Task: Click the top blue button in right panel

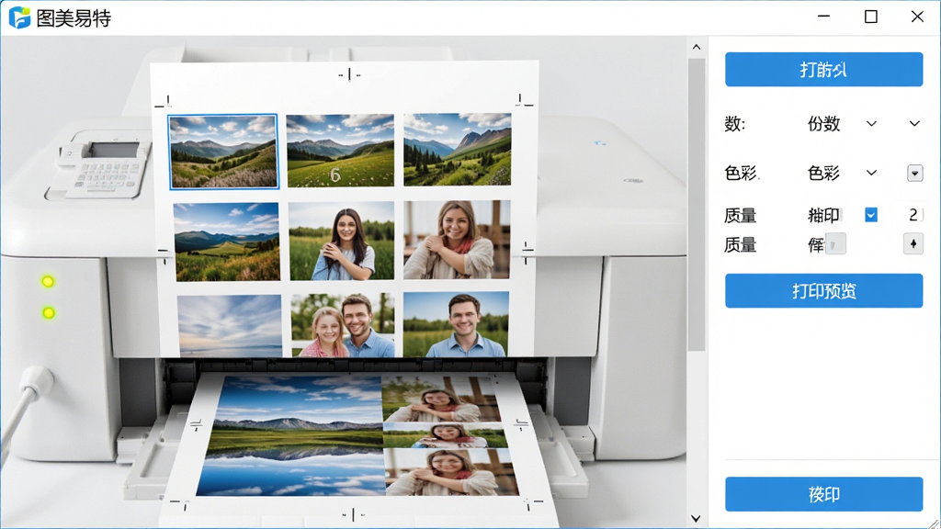Action: 823,70
